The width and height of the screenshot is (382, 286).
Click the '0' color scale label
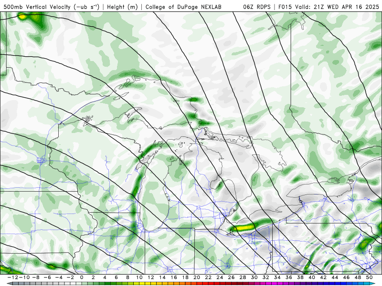point(82,277)
